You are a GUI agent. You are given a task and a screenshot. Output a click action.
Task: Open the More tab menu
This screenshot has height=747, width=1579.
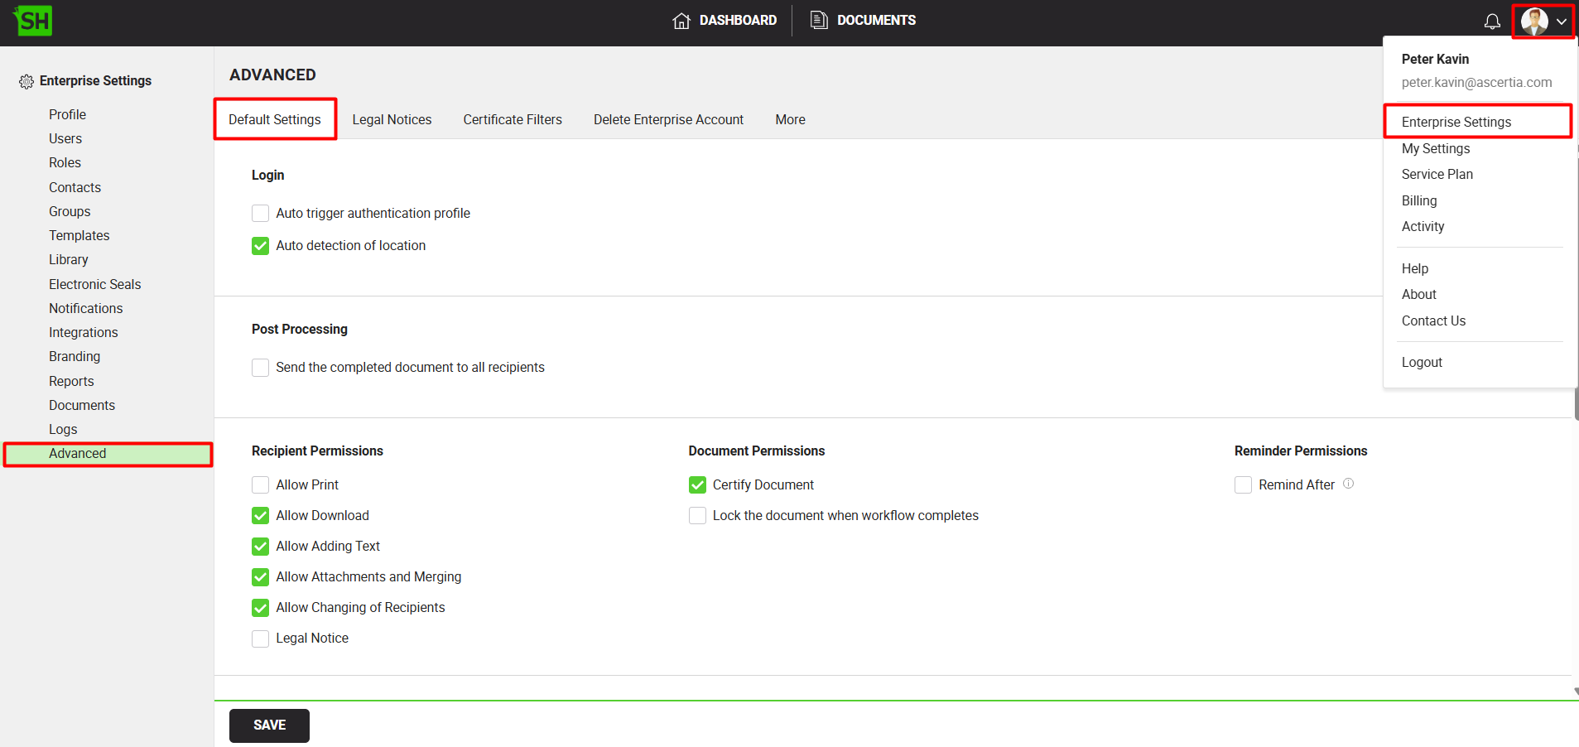[x=790, y=119]
